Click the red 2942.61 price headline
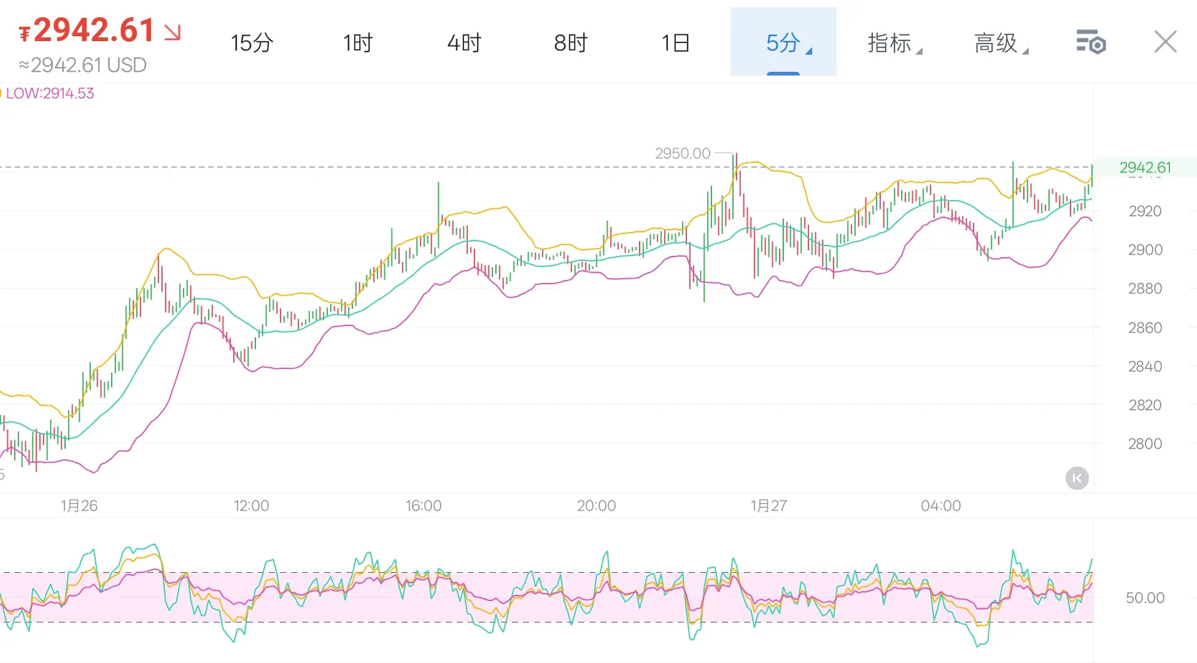Screen dimensions: 1197x663 point(93,30)
